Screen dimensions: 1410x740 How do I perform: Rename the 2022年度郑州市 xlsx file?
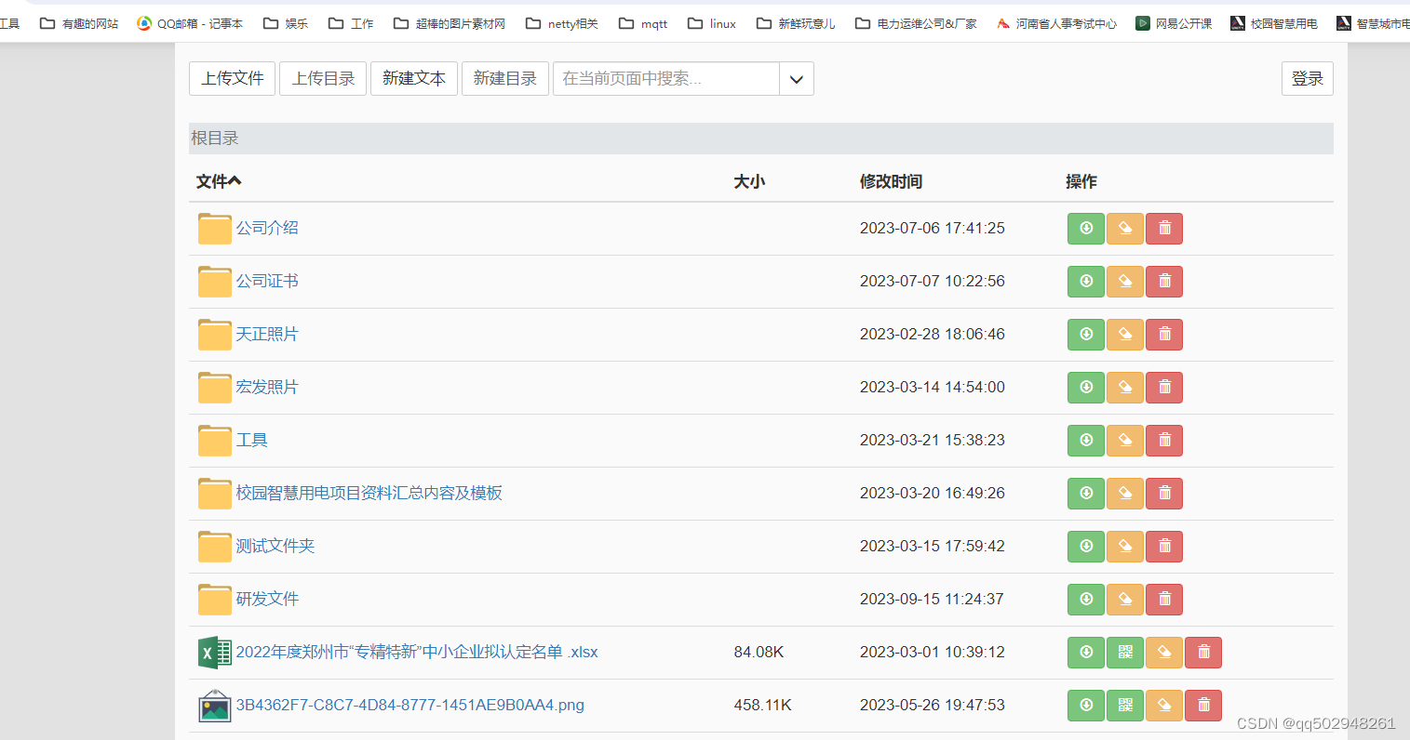[1163, 653]
